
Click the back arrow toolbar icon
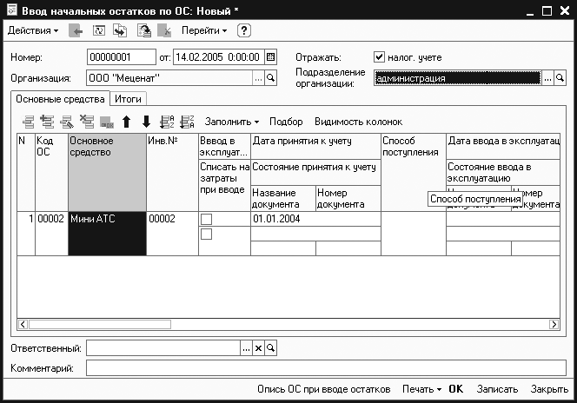click(x=76, y=31)
